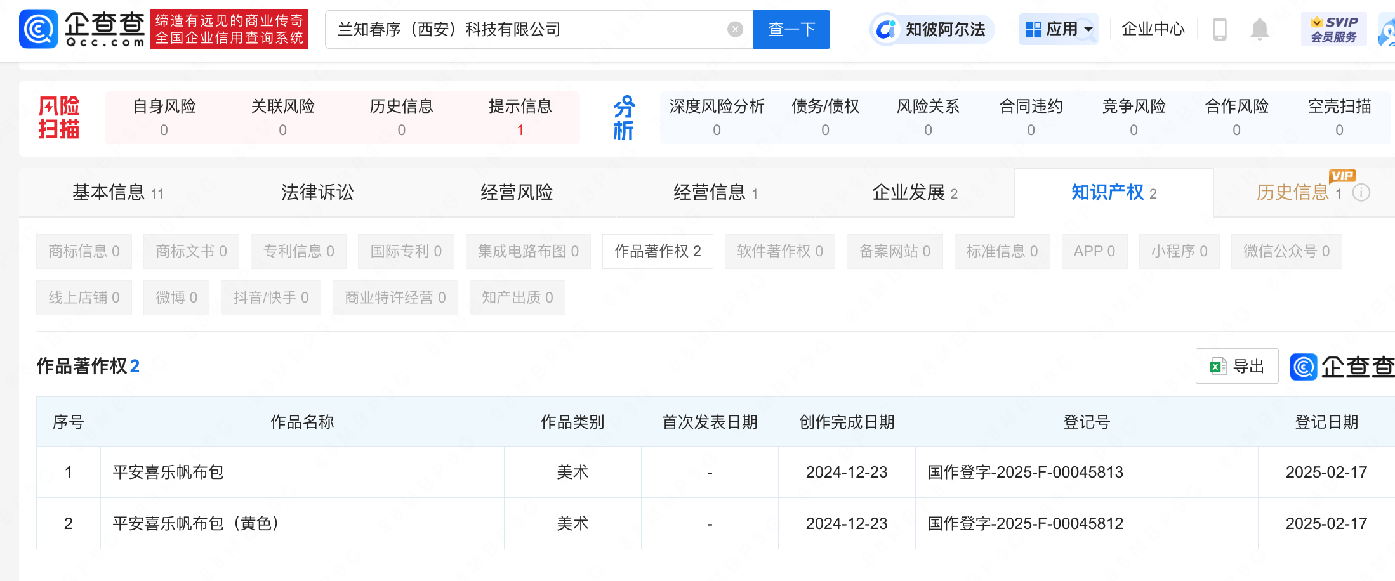Go to 企业中心

tap(1153, 29)
